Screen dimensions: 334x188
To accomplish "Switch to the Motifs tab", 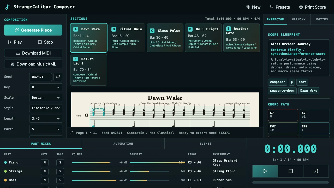I will (x=322, y=19).
